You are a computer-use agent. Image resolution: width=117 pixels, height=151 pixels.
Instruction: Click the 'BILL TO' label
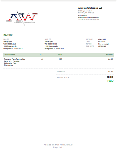(6, 39)
